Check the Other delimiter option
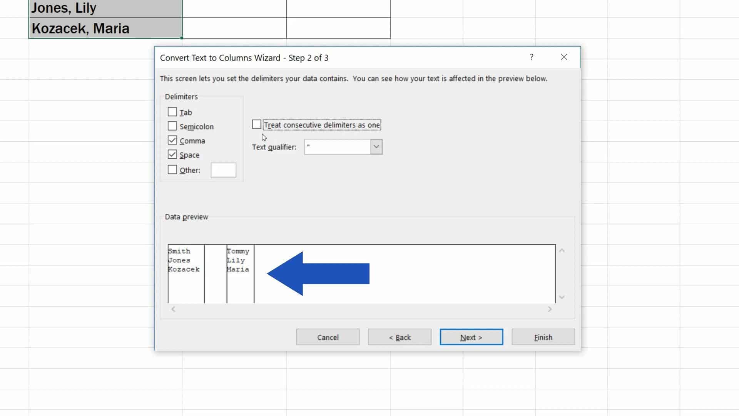Screen dimensions: 739x416 172,169
